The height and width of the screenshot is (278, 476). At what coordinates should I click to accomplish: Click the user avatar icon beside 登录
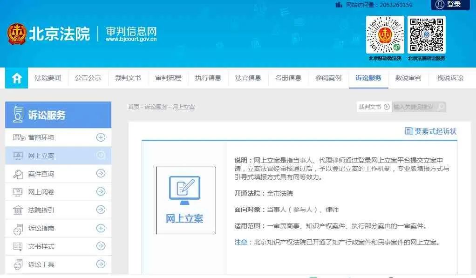click(x=440, y=4)
